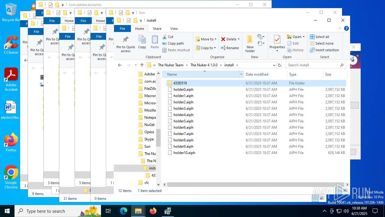Click Copy path in Clipboard group
The image size is (385, 217).
click(x=173, y=43)
